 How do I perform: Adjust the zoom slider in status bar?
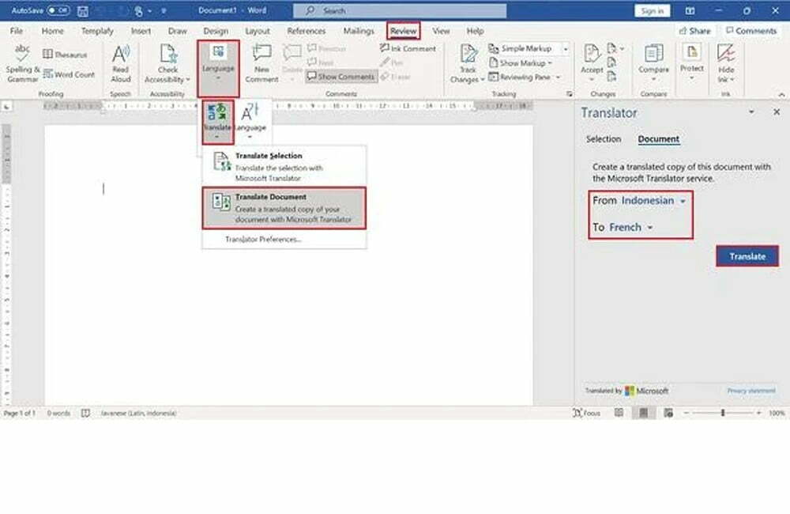(722, 413)
